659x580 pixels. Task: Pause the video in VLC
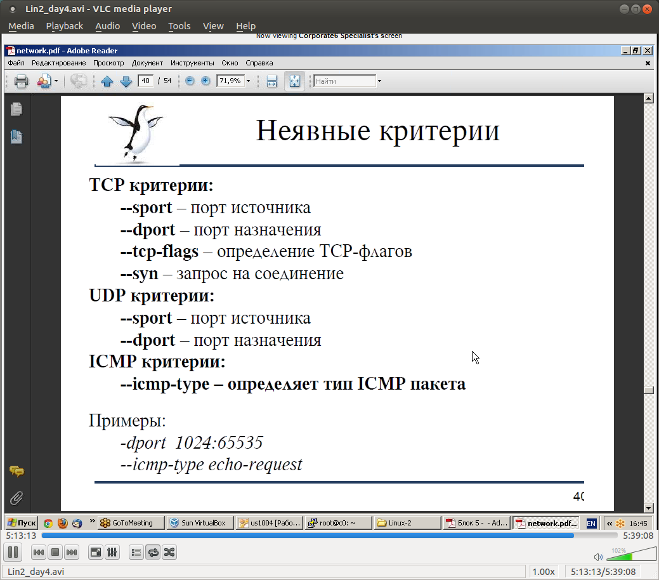(x=13, y=552)
